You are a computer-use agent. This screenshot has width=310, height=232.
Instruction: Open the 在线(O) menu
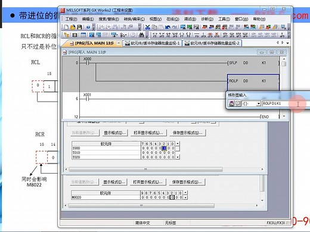click(x=173, y=19)
